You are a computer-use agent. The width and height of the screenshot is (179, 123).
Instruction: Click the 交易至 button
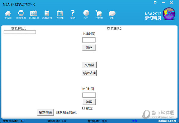click(89, 65)
